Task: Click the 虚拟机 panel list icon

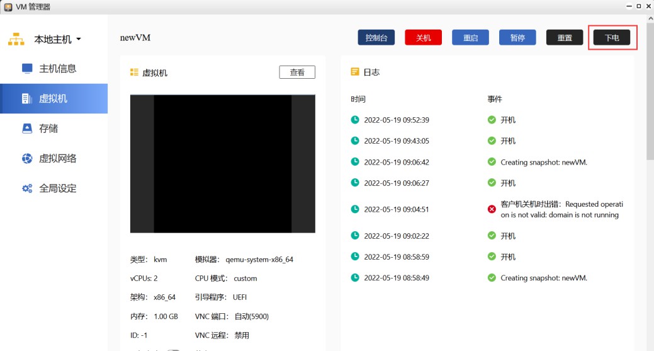Action: click(x=134, y=72)
